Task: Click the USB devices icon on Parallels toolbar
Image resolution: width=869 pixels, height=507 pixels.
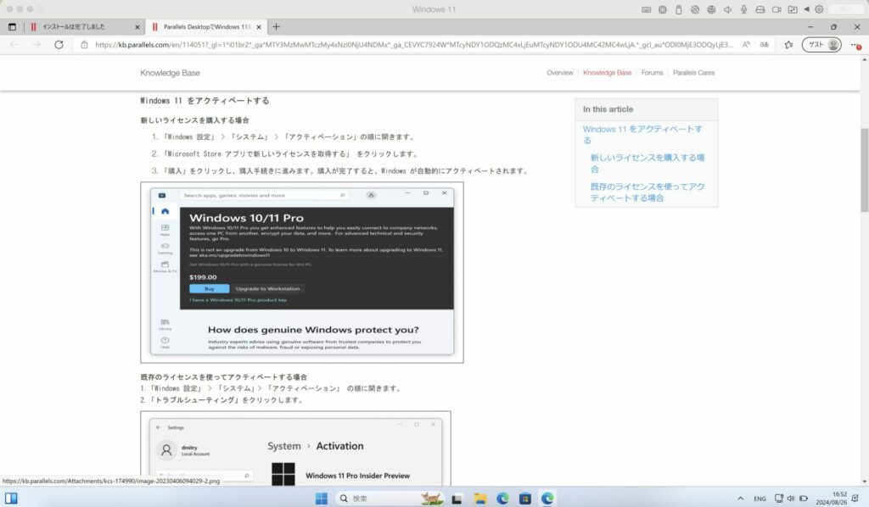Action: [679, 9]
